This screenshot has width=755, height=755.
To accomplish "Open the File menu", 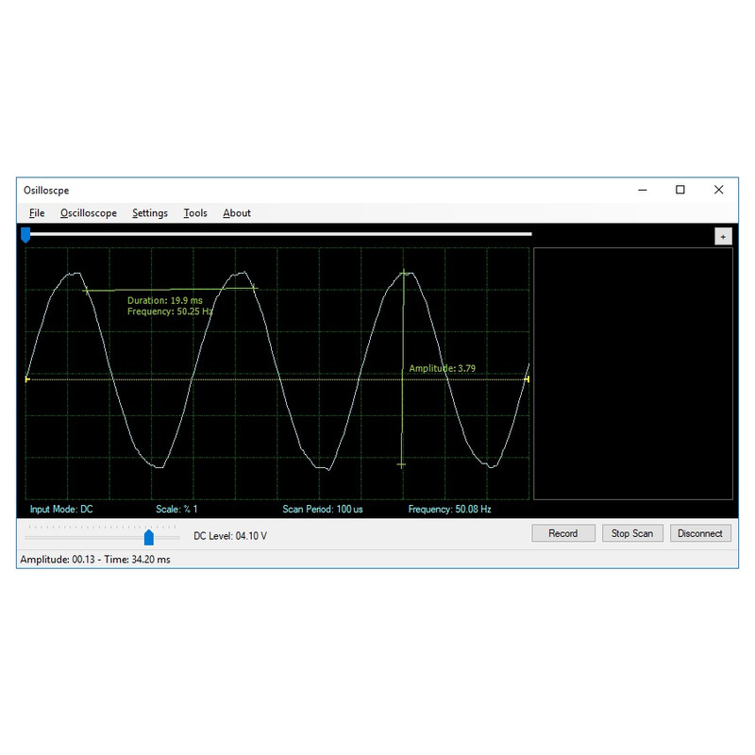I will pos(37,213).
